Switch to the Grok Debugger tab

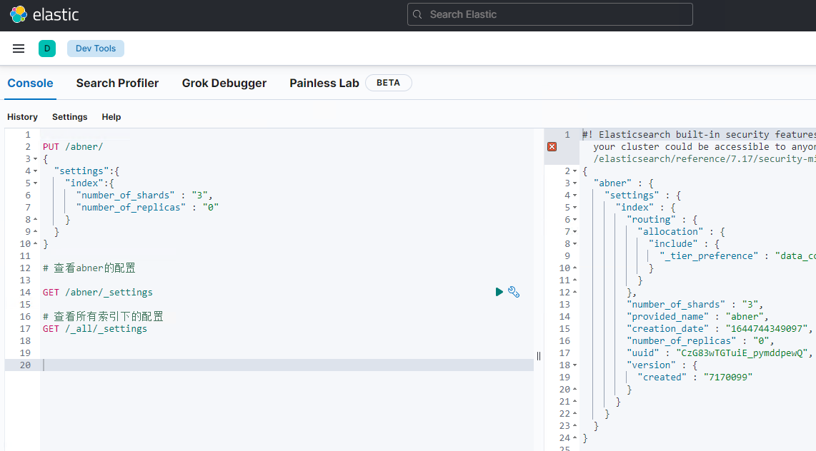(x=224, y=83)
